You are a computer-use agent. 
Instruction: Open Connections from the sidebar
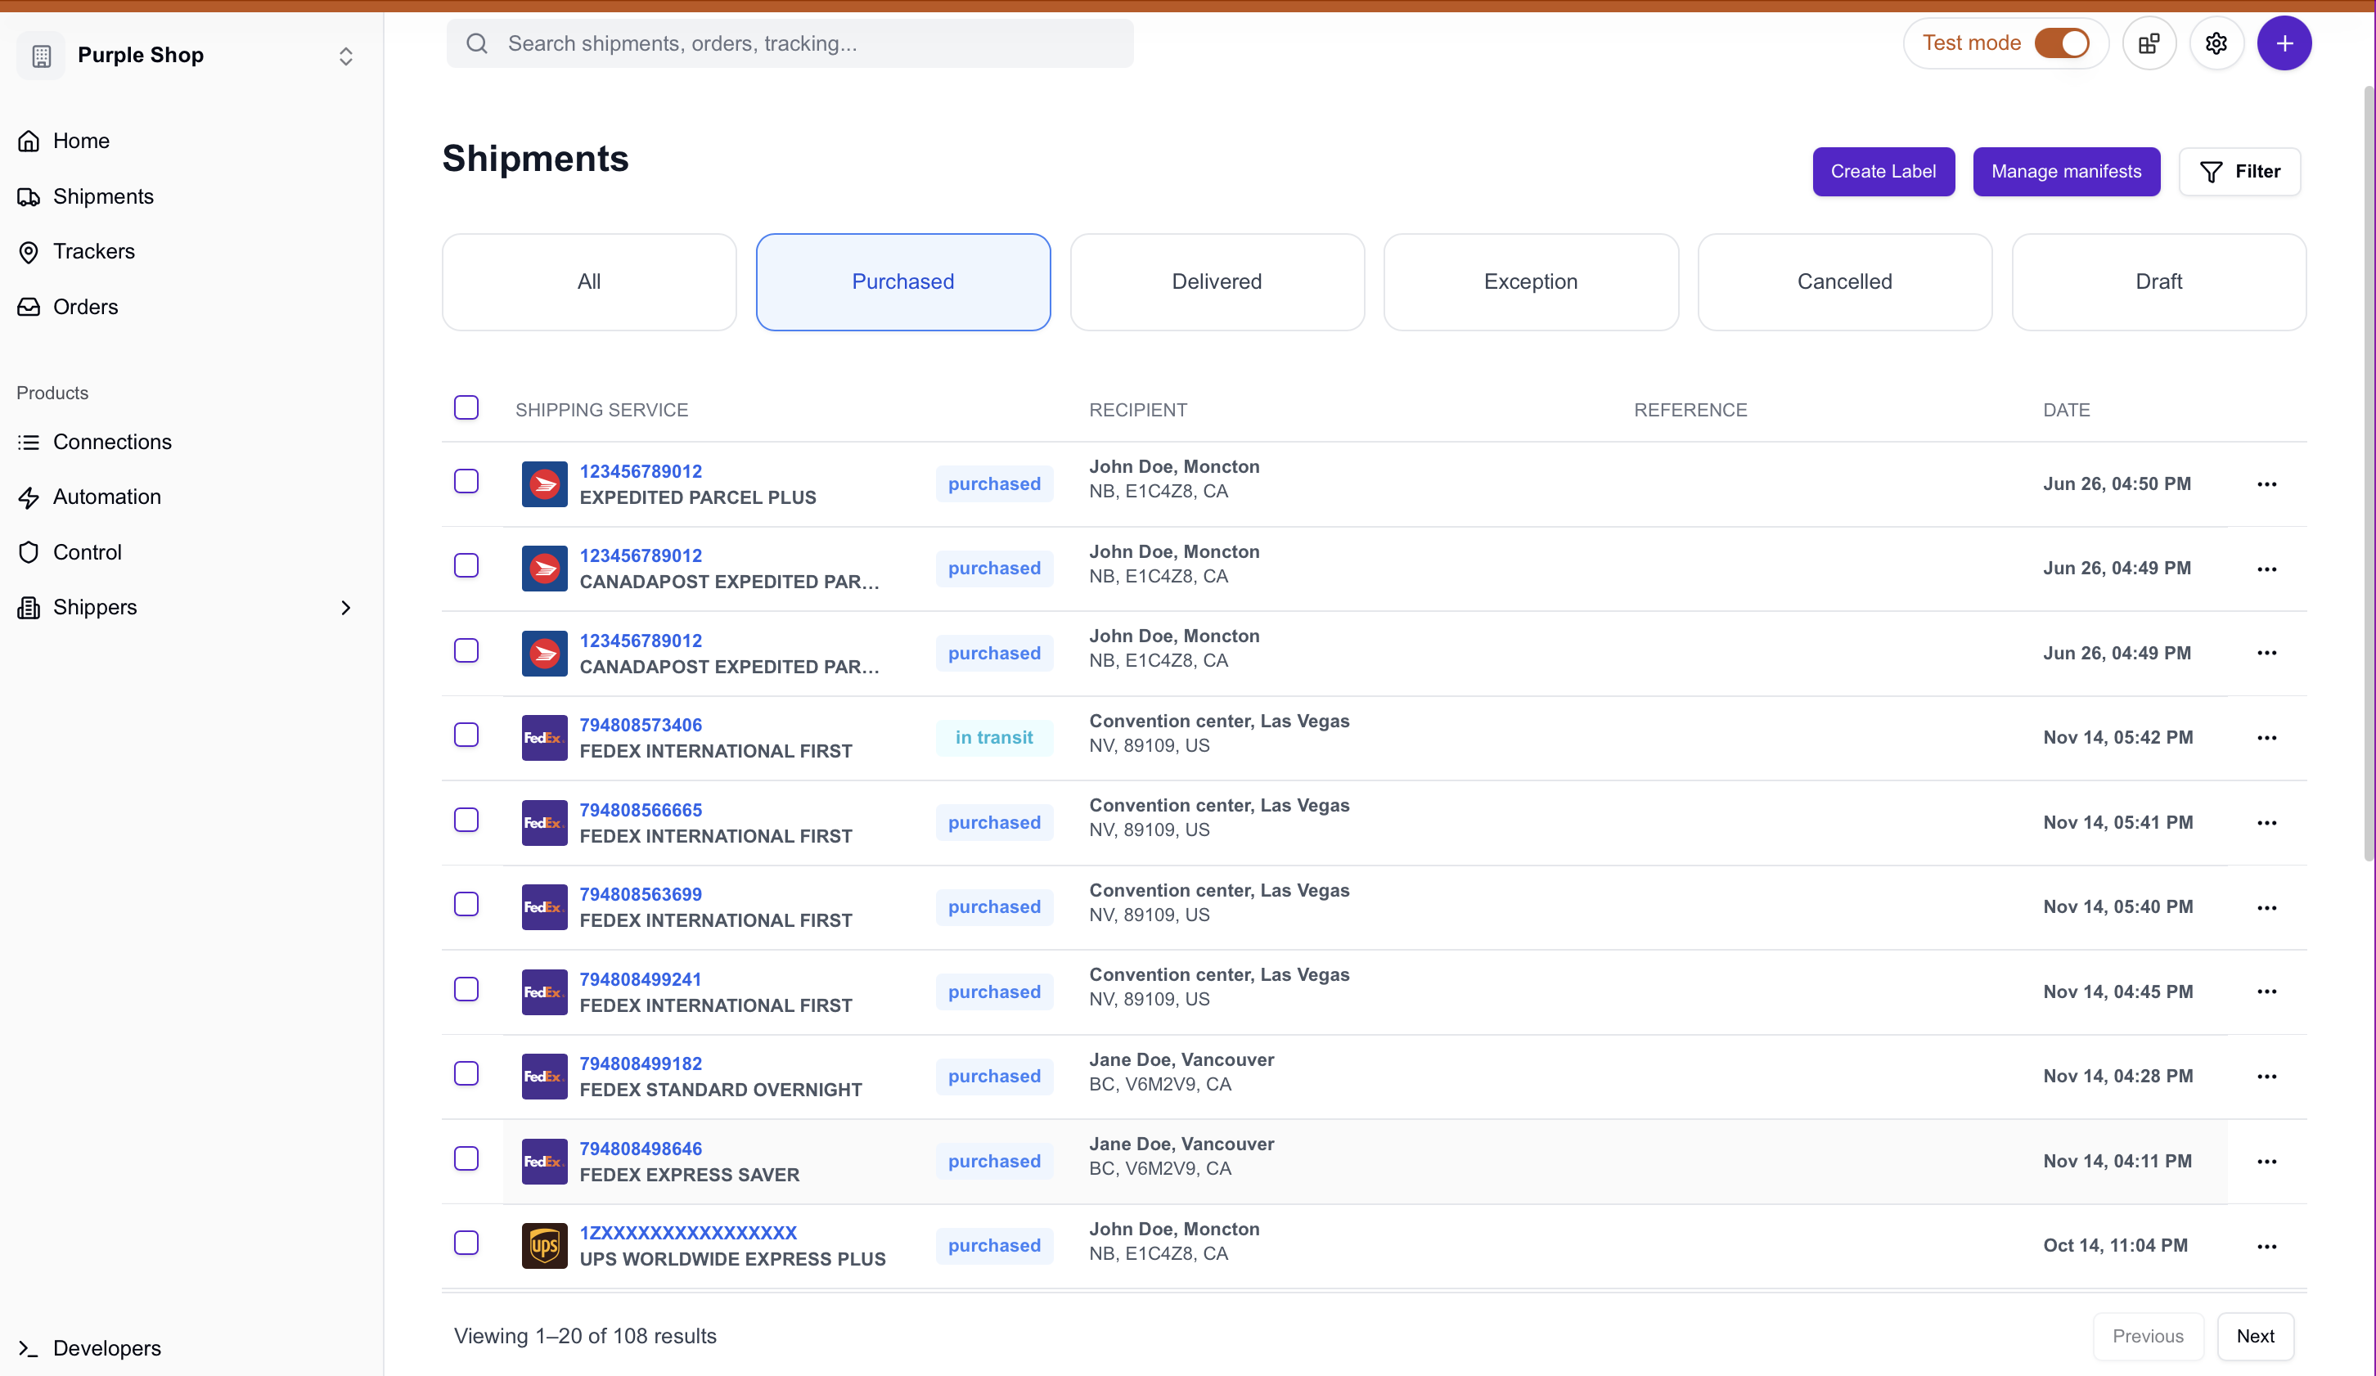point(111,441)
